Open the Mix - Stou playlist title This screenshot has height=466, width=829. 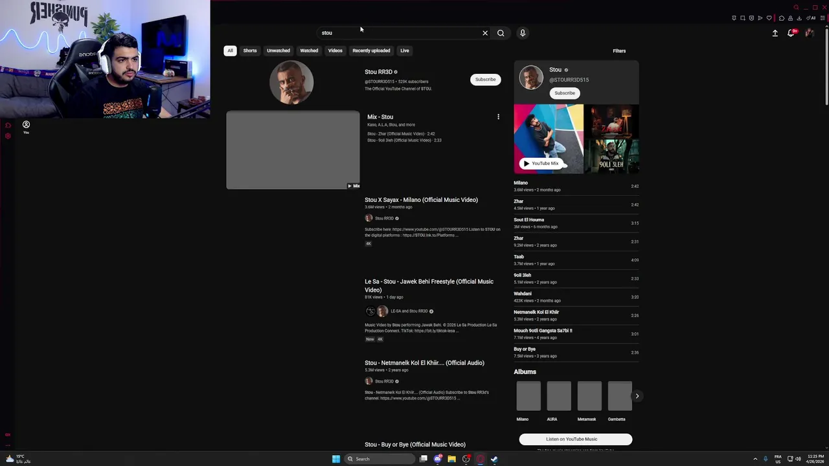pos(380,117)
